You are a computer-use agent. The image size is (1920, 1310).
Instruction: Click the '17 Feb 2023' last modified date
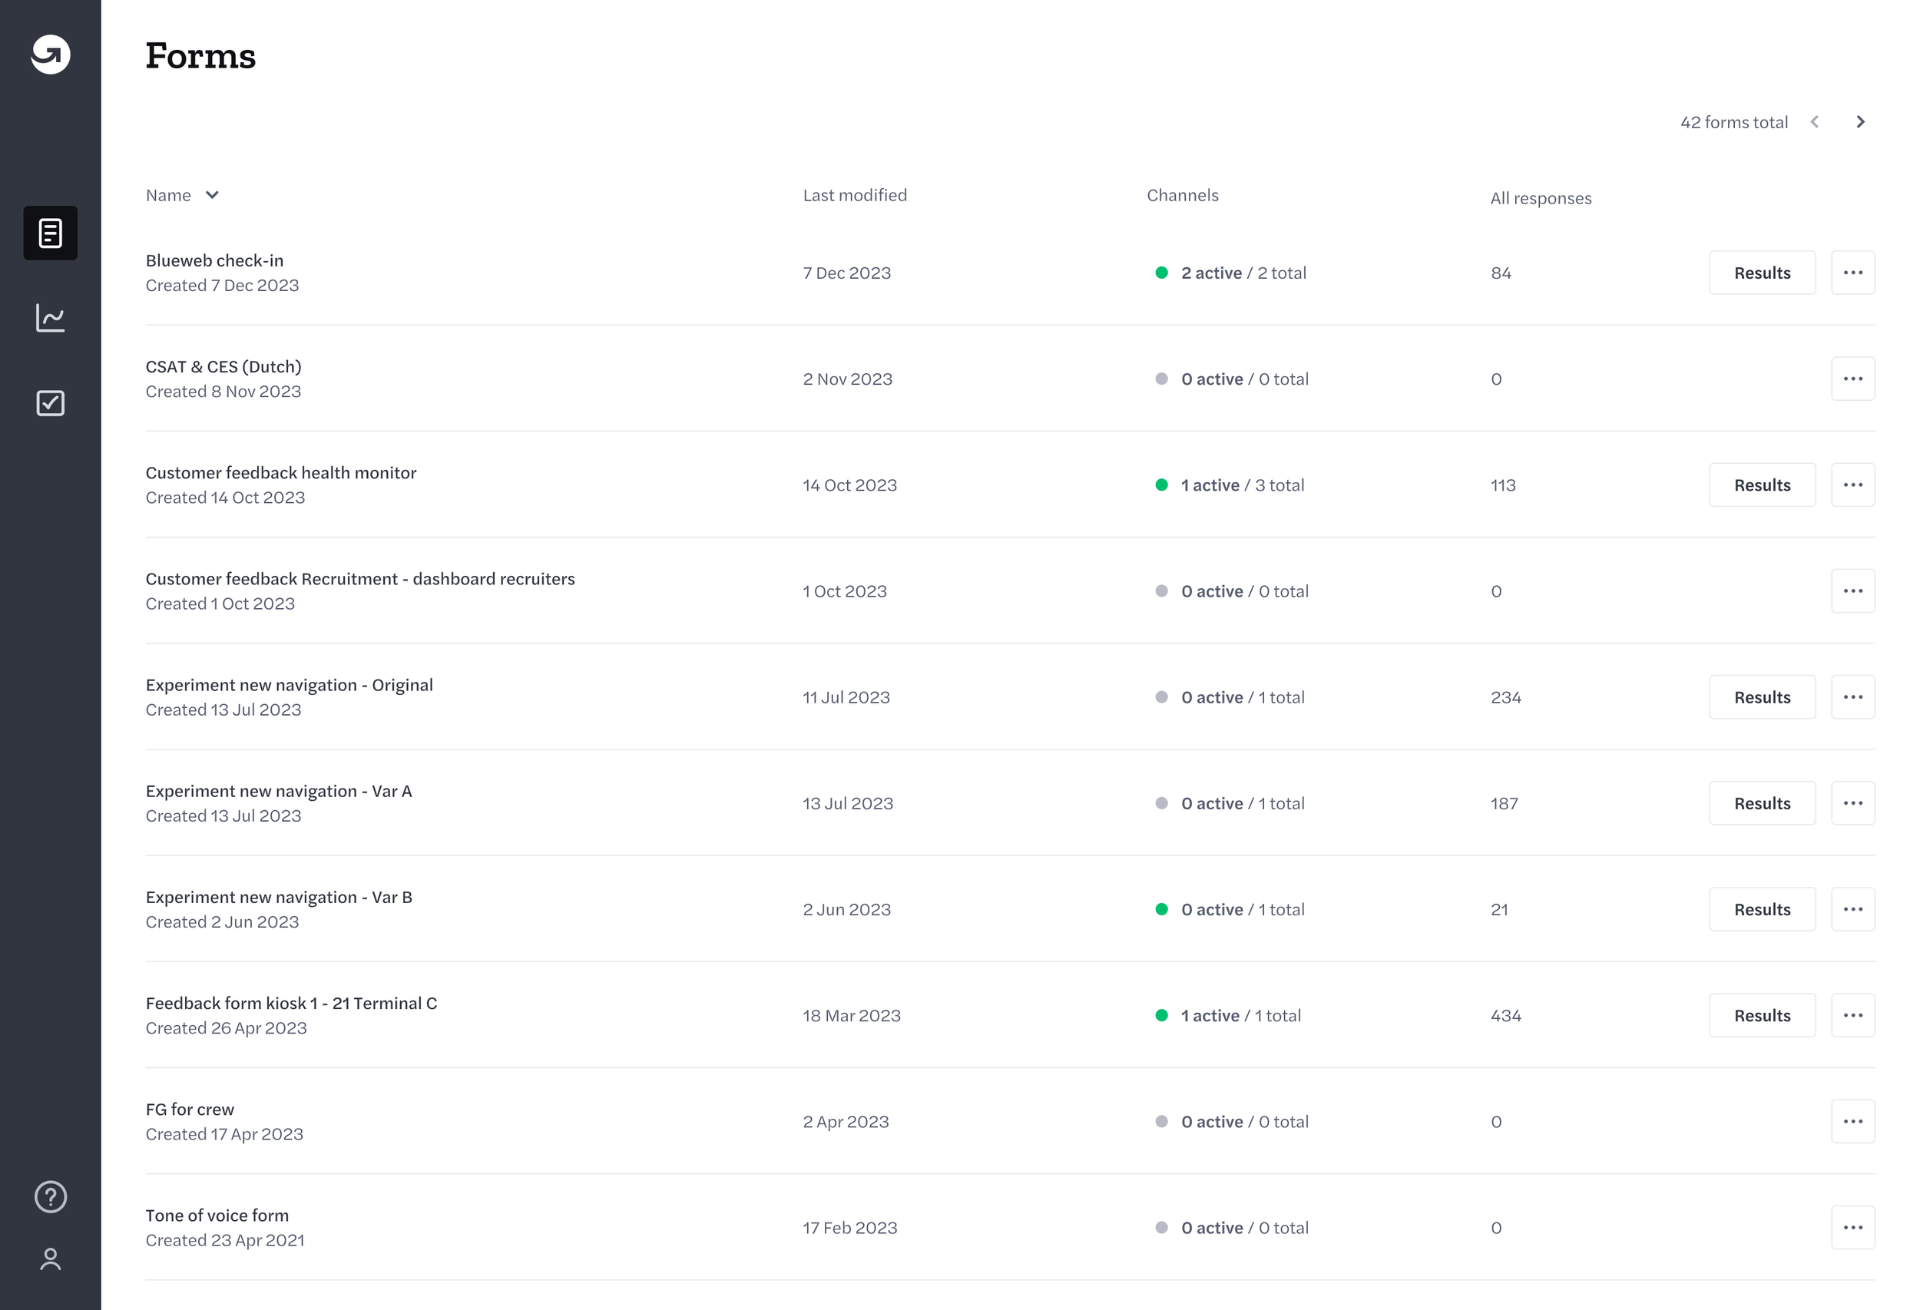tap(850, 1229)
